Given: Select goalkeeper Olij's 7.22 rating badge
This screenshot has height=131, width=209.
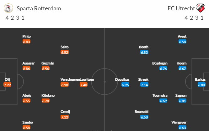Looking at the screenshot, I should pyautogui.click(x=7, y=85).
